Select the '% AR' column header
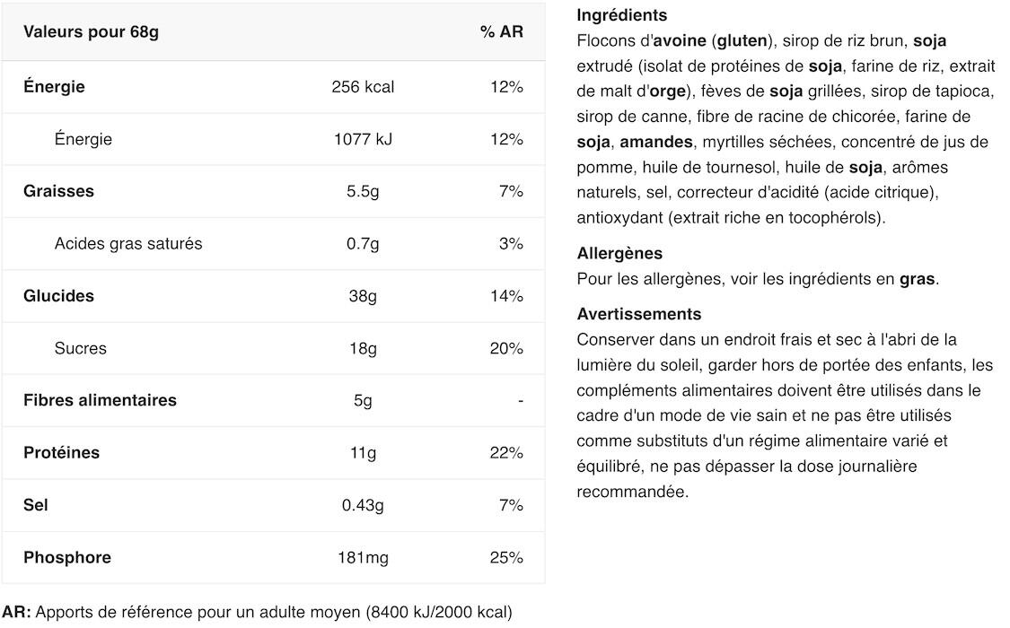The width and height of the screenshot is (1010, 628). (501, 31)
